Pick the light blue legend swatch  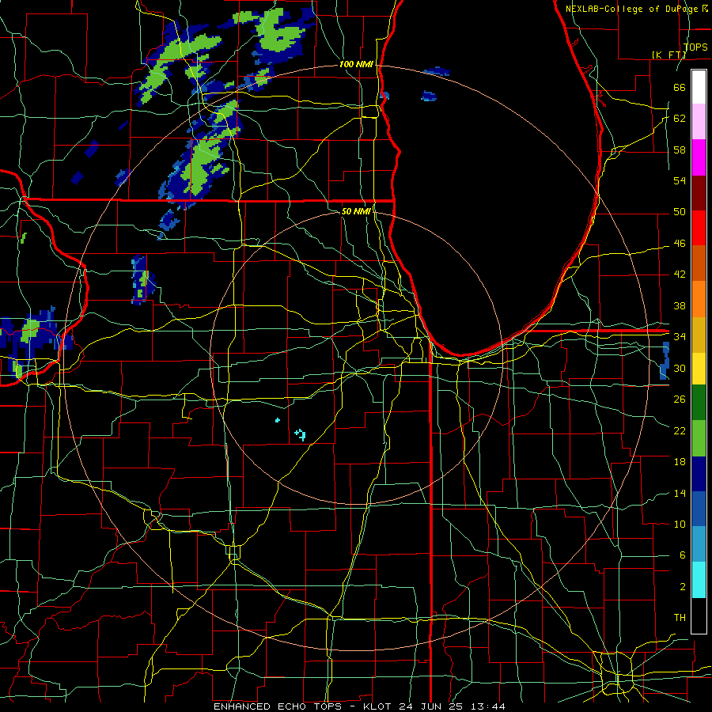tap(699, 544)
